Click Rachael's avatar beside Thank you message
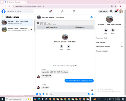This screenshot has width=126, height=101. (x=38, y=87)
